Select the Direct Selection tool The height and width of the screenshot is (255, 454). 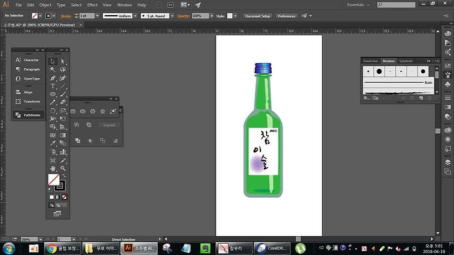[63, 61]
